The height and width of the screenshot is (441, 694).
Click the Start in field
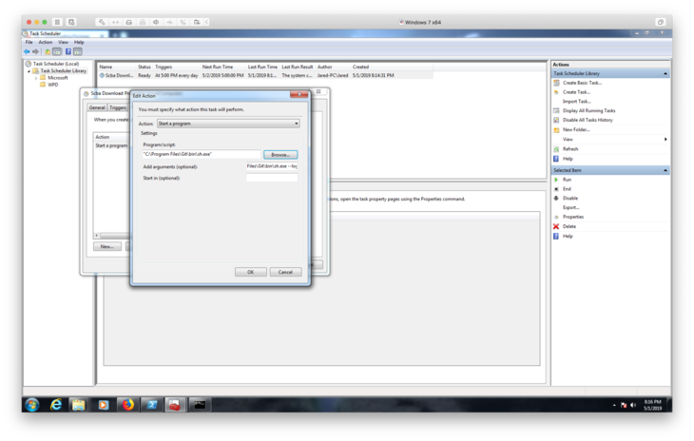click(x=272, y=178)
